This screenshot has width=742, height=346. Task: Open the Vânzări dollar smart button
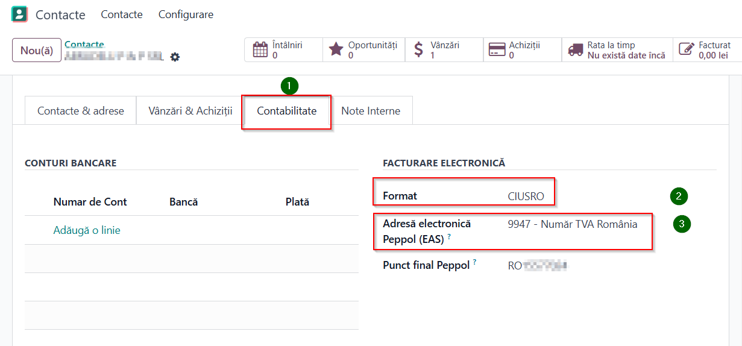[444, 50]
